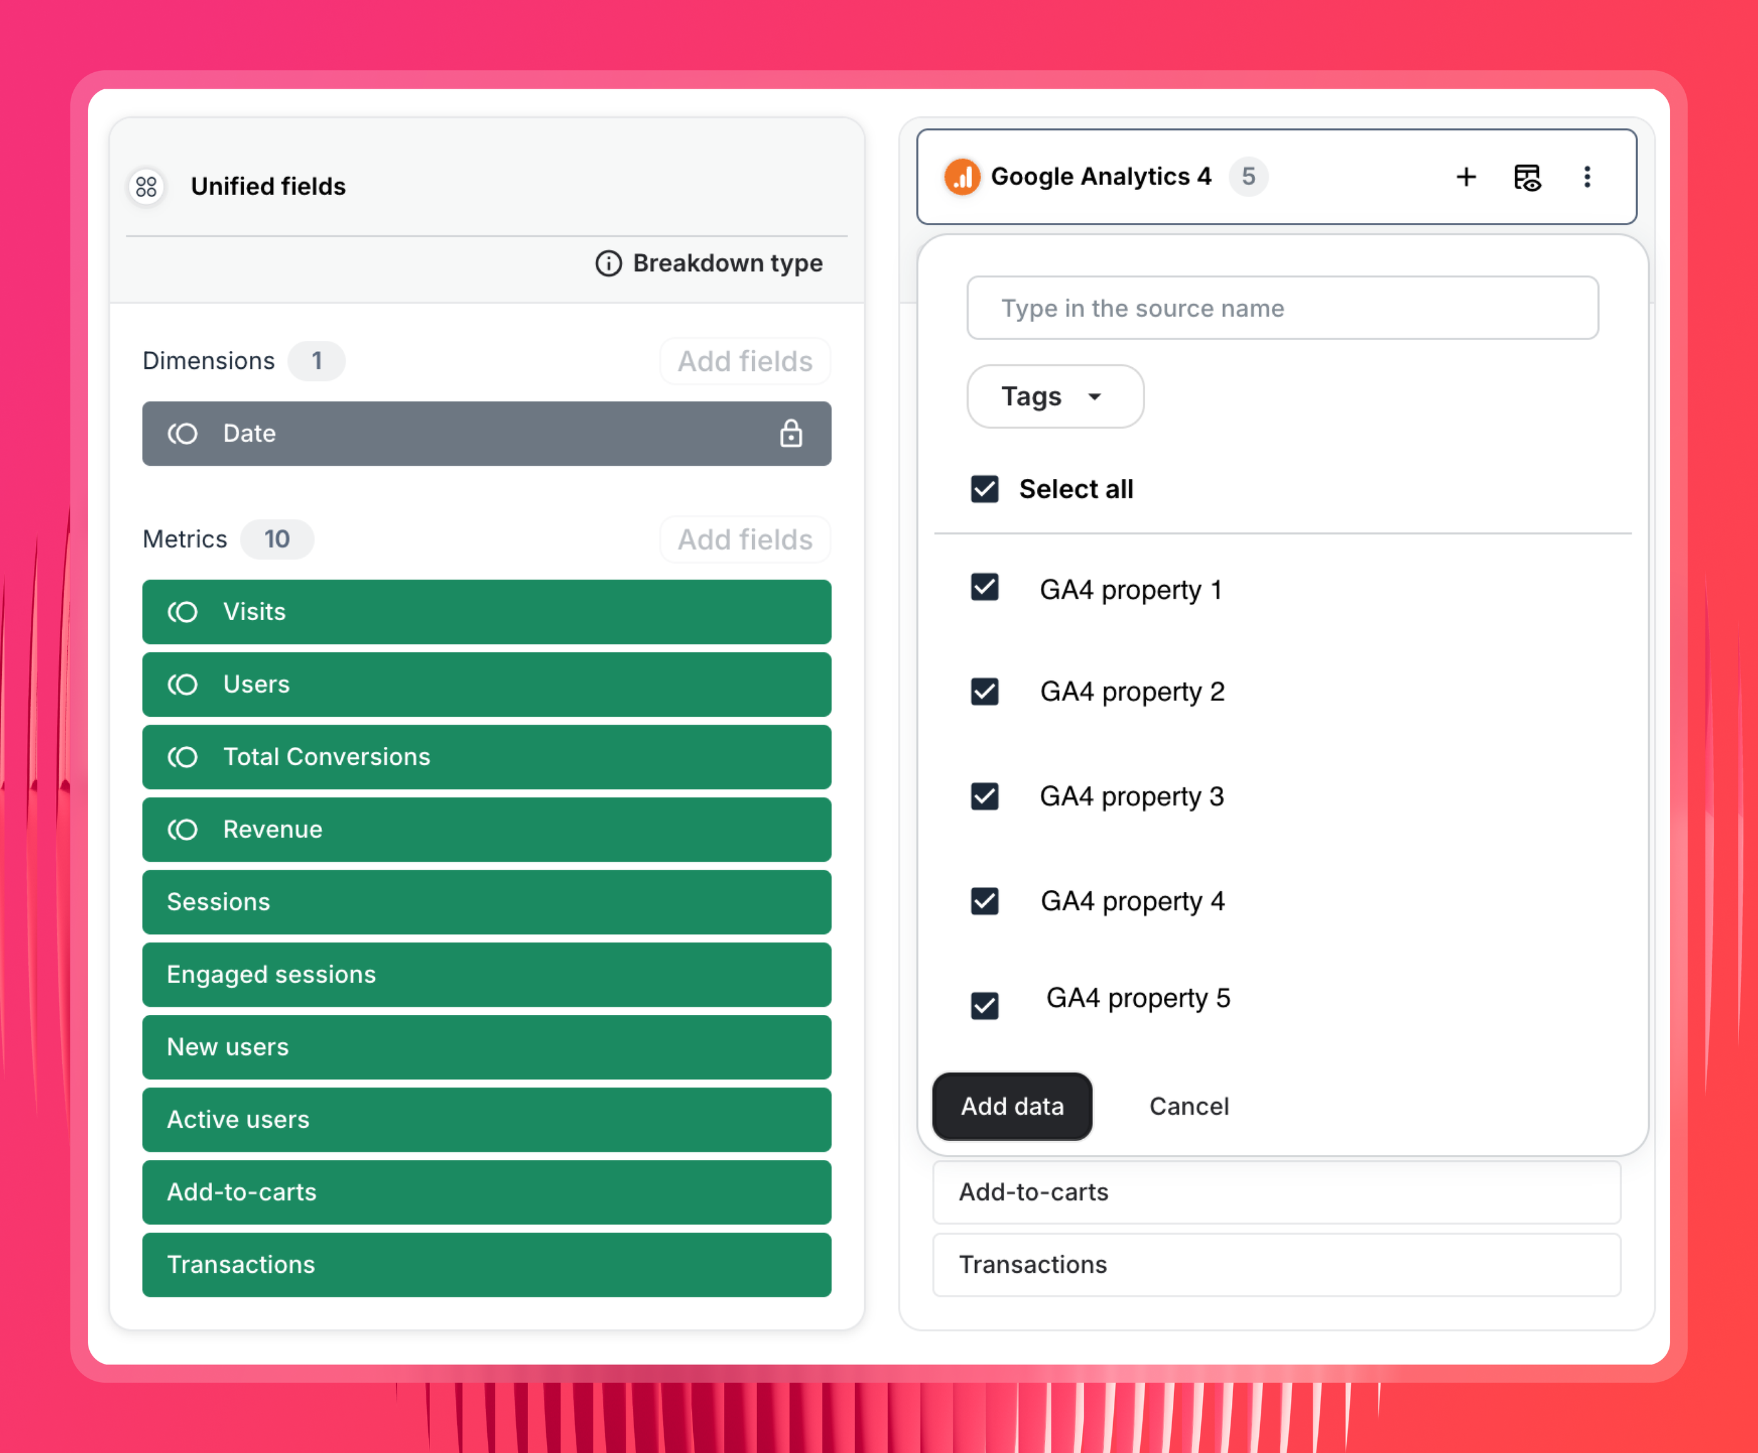Click the unified icon beside Total Conversions
This screenshot has height=1453, width=1758.
point(183,757)
